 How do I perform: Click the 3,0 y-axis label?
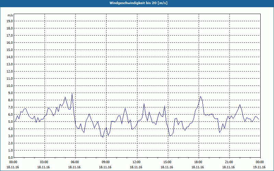point(10,136)
